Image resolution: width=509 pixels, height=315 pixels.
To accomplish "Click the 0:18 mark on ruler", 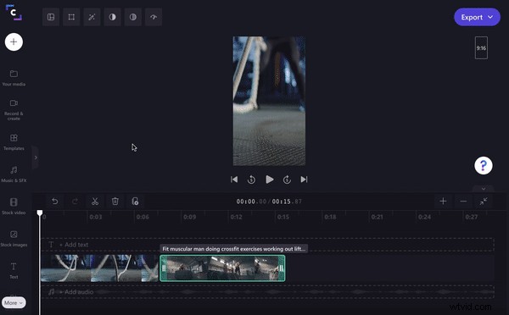I will click(330, 217).
